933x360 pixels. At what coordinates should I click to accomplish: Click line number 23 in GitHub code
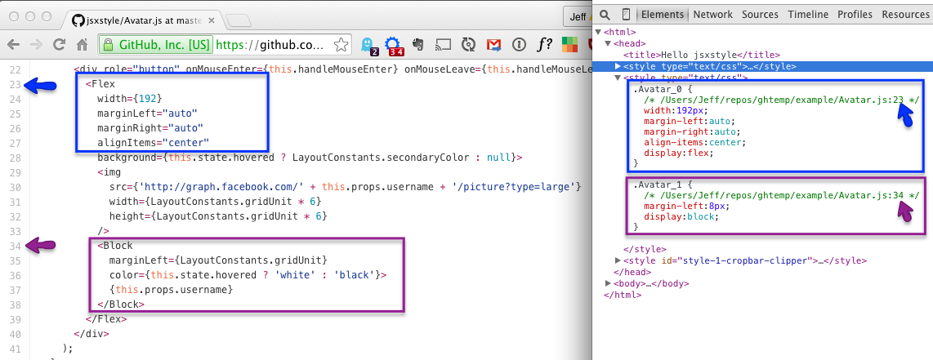click(16, 84)
